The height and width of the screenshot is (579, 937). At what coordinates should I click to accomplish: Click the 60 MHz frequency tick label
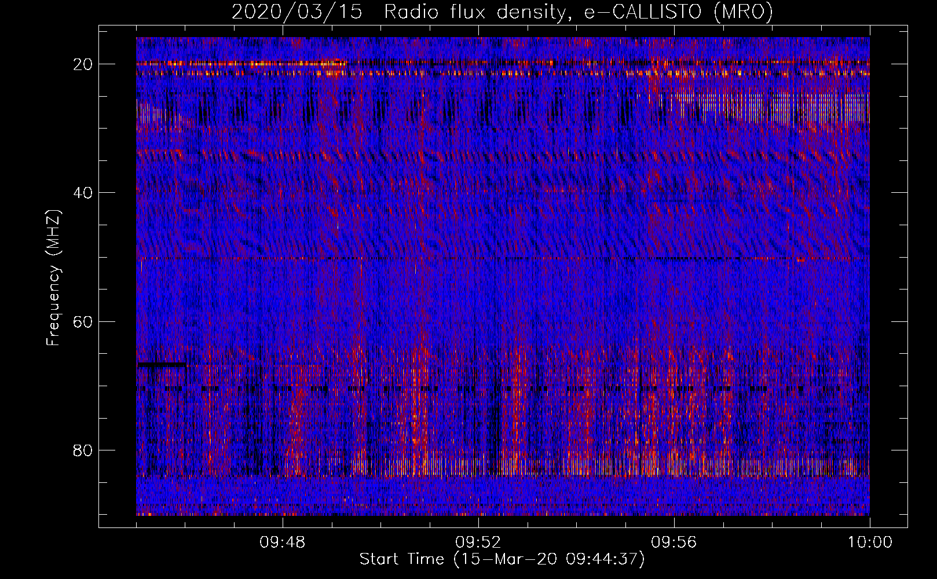(x=83, y=321)
